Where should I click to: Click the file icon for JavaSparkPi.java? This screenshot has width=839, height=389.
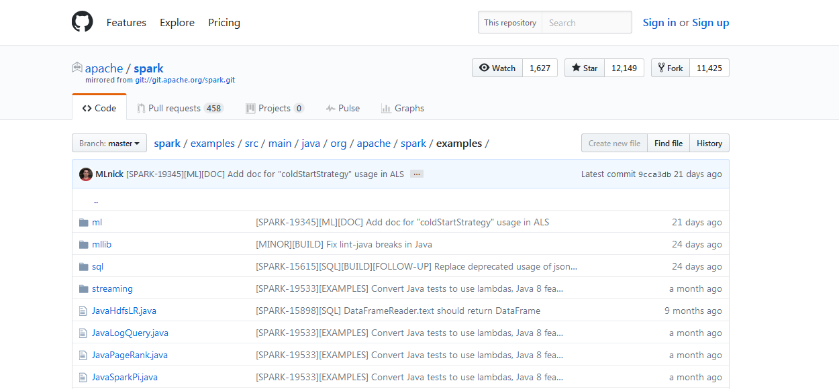click(83, 377)
